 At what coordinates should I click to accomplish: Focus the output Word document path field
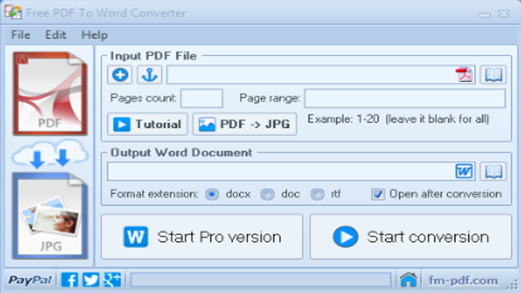pos(291,171)
